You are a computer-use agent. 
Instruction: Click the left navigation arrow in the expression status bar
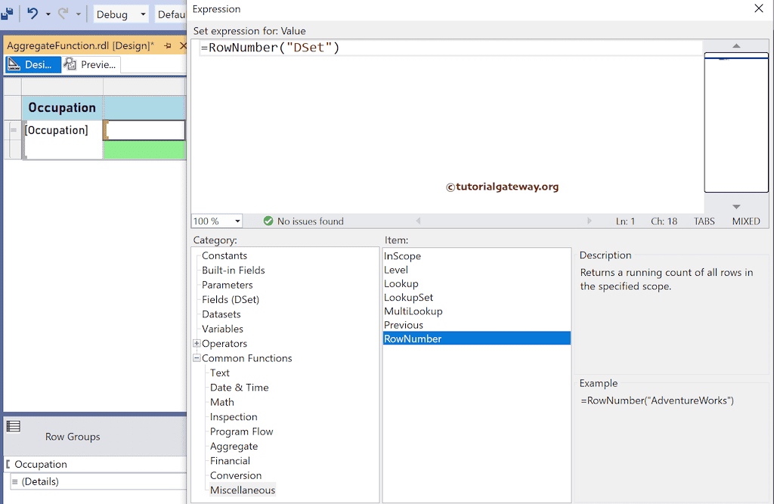pos(417,221)
